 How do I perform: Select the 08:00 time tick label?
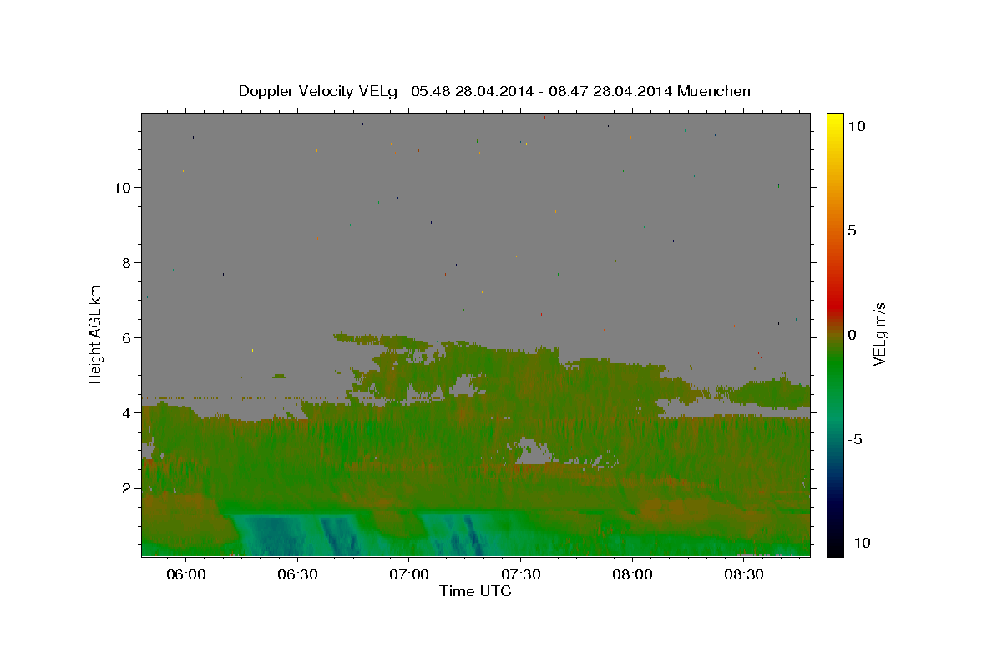632,574
